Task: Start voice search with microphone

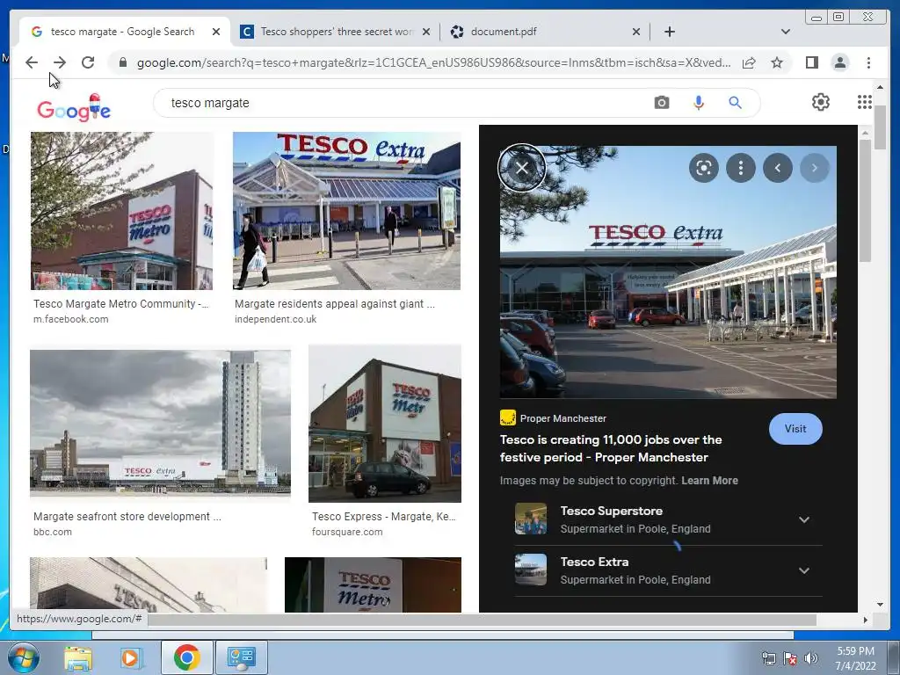Action: [x=699, y=103]
